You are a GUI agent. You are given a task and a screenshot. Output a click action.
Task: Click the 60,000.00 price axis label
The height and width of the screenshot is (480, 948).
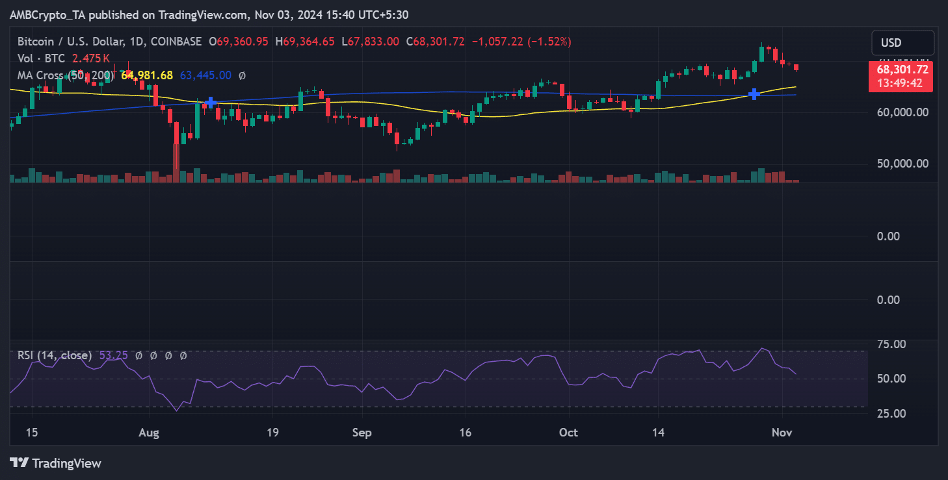901,112
